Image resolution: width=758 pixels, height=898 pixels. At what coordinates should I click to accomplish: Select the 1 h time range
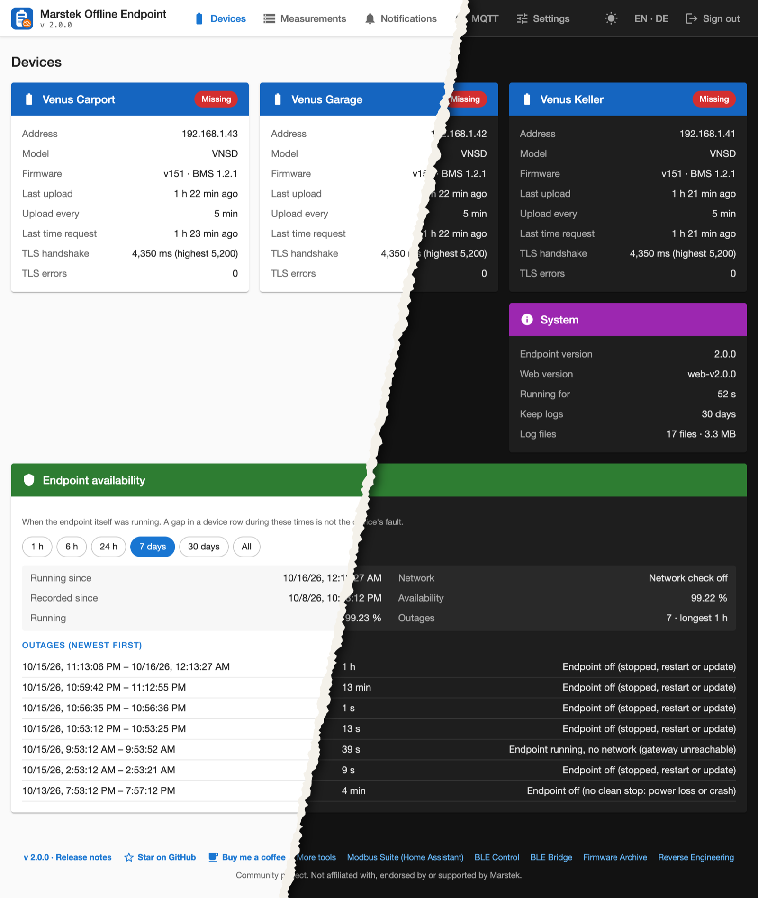pyautogui.click(x=37, y=547)
